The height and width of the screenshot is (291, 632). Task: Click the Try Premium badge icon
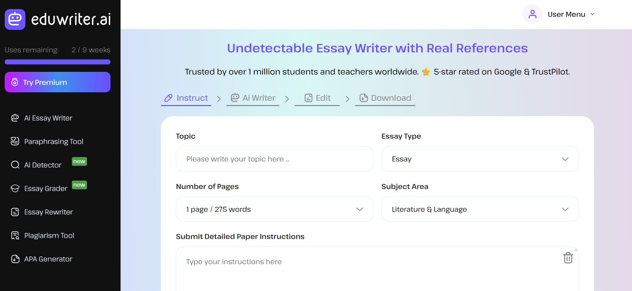[15, 82]
